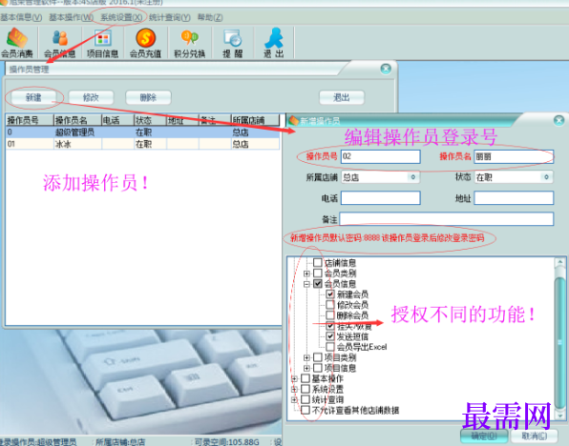Screen dimensions: 569x446
Task: Check 不允许查看其他店铺数据 checkbox
Action: click(306, 410)
